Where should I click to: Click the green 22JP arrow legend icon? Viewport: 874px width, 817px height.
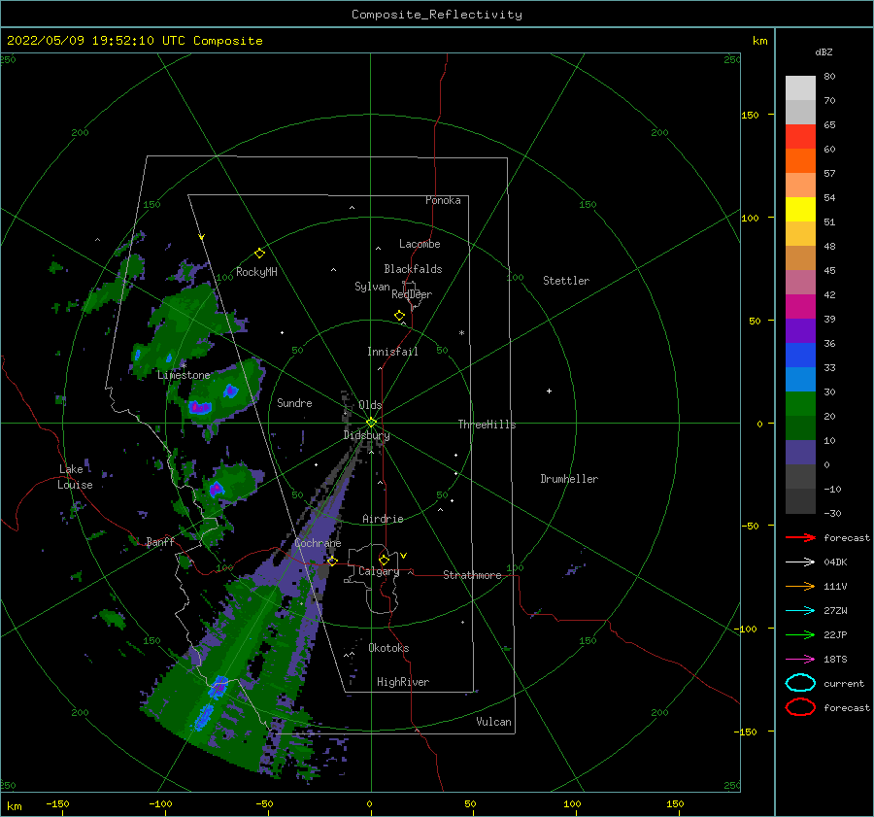point(800,634)
